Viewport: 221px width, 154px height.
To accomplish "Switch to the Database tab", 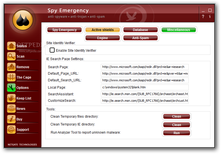I will 140,30.
